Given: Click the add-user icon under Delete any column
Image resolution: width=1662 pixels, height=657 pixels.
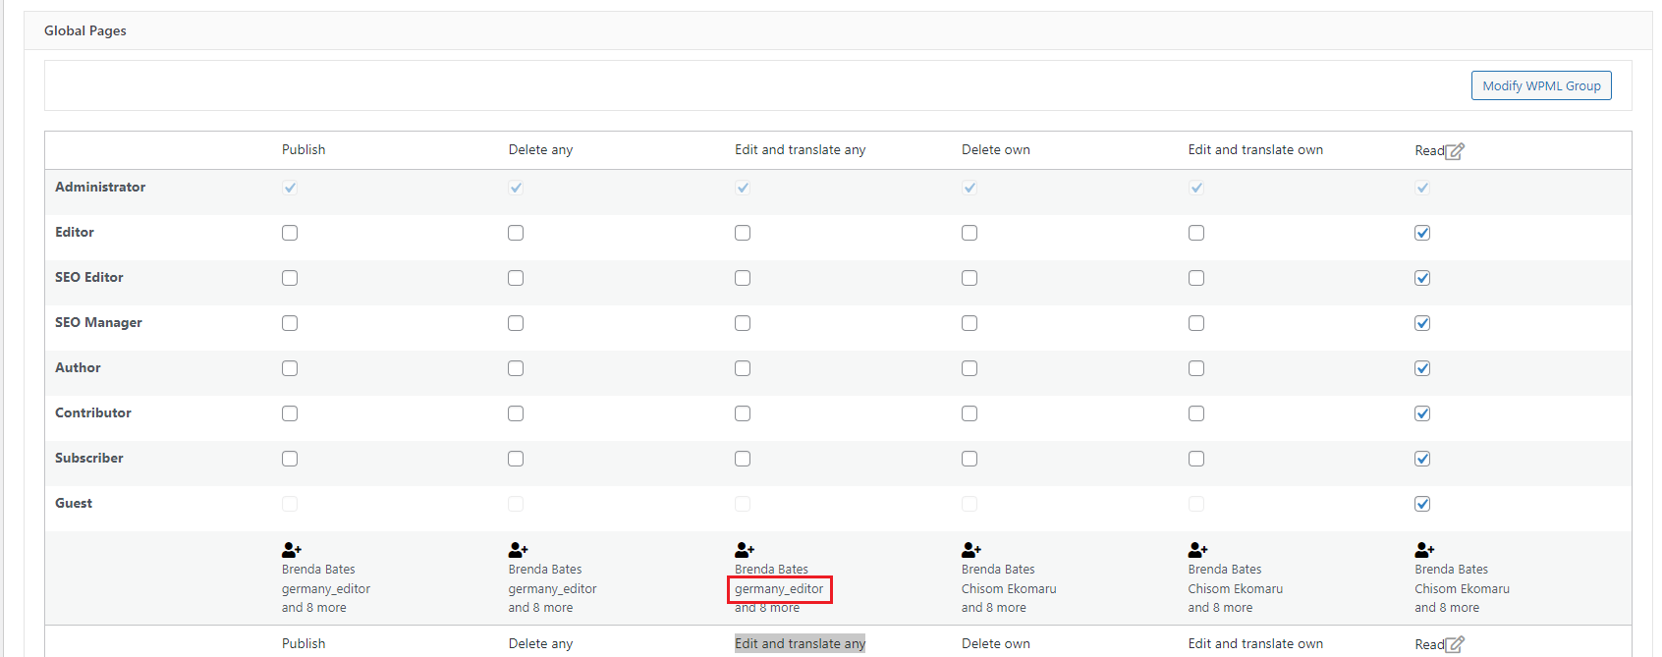Looking at the screenshot, I should pos(519,550).
